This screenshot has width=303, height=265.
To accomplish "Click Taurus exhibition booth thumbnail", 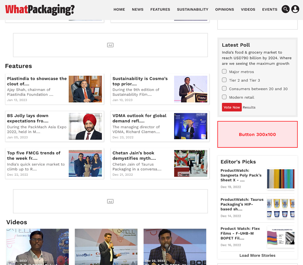I will pyautogui.click(x=191, y=163).
